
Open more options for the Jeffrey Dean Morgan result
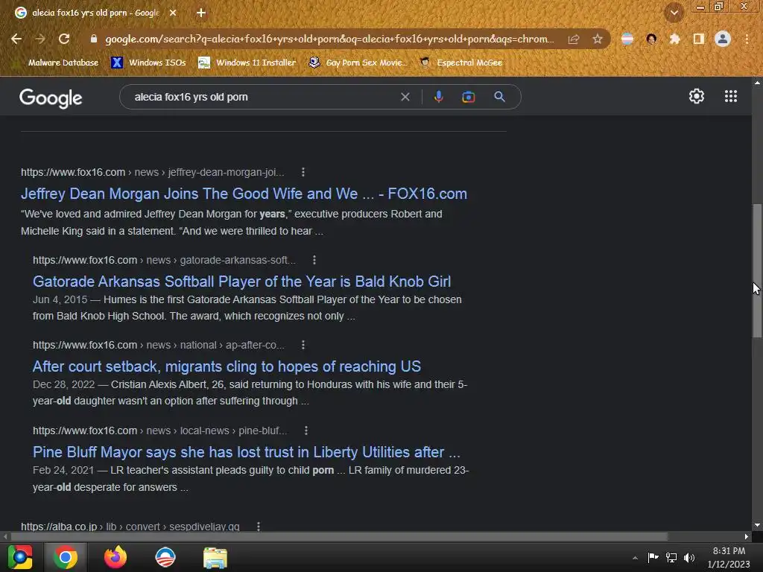(303, 172)
